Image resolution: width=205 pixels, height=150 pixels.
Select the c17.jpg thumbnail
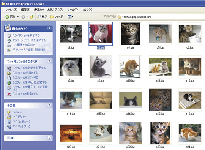tap(160, 100)
